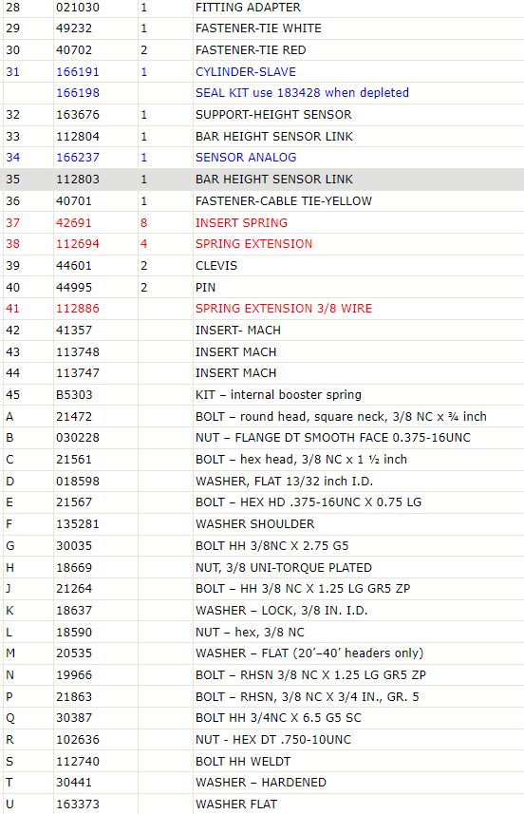The width and height of the screenshot is (524, 814).
Task: Select SEAL KIT use 183428 row text
Action: [302, 93]
